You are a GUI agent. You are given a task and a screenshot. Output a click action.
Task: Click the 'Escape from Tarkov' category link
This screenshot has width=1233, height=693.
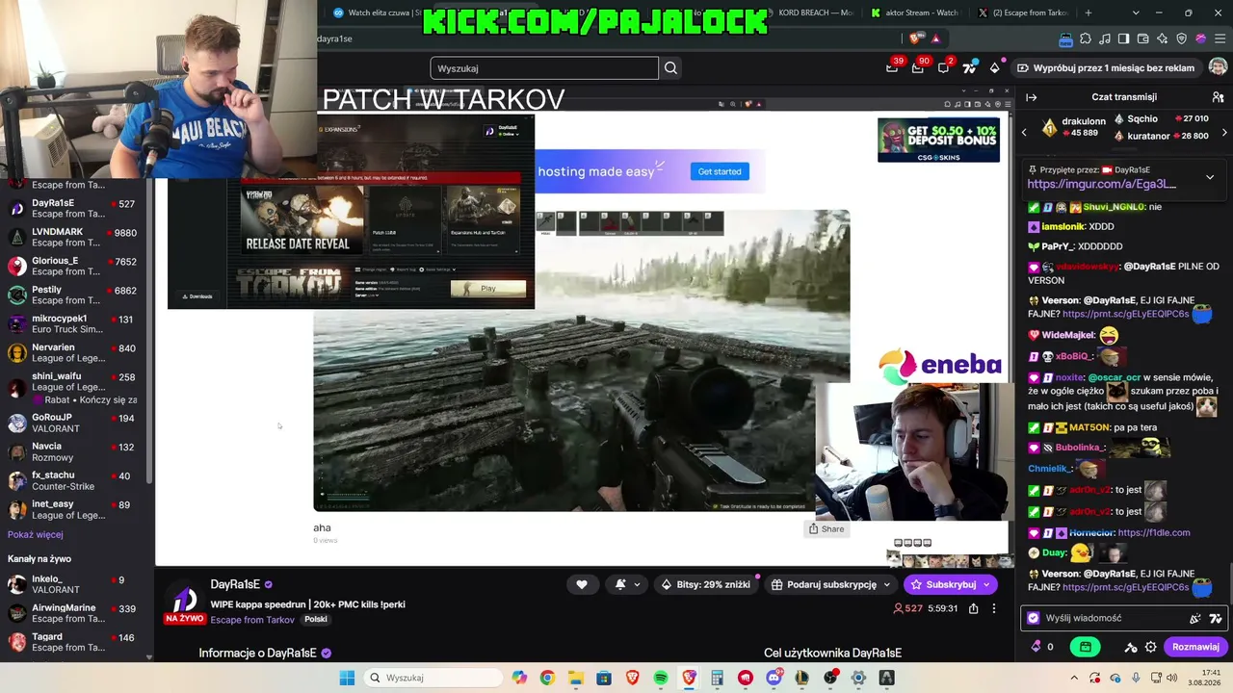pyautogui.click(x=252, y=620)
